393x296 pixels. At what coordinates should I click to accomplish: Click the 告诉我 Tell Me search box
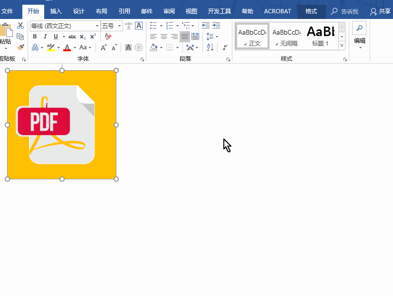350,11
